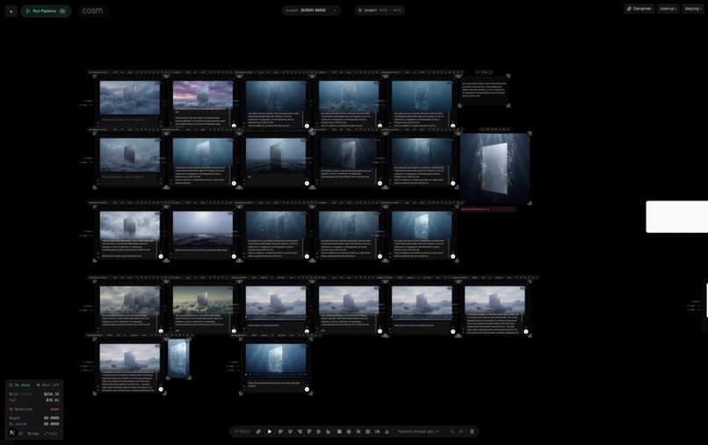
Task: Select the golden clouds monolith thumbnail in fourth row
Action: (x=203, y=300)
